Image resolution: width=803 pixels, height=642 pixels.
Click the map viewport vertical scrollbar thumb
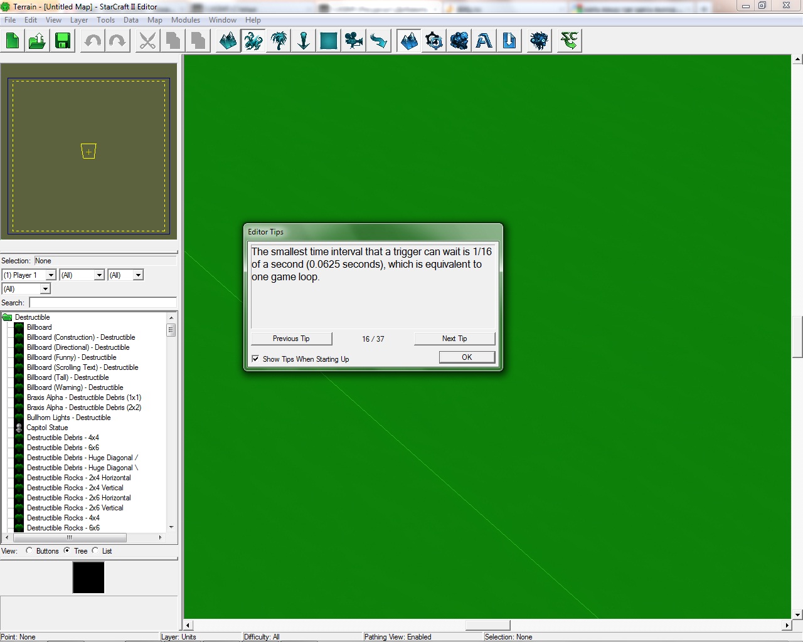797,337
